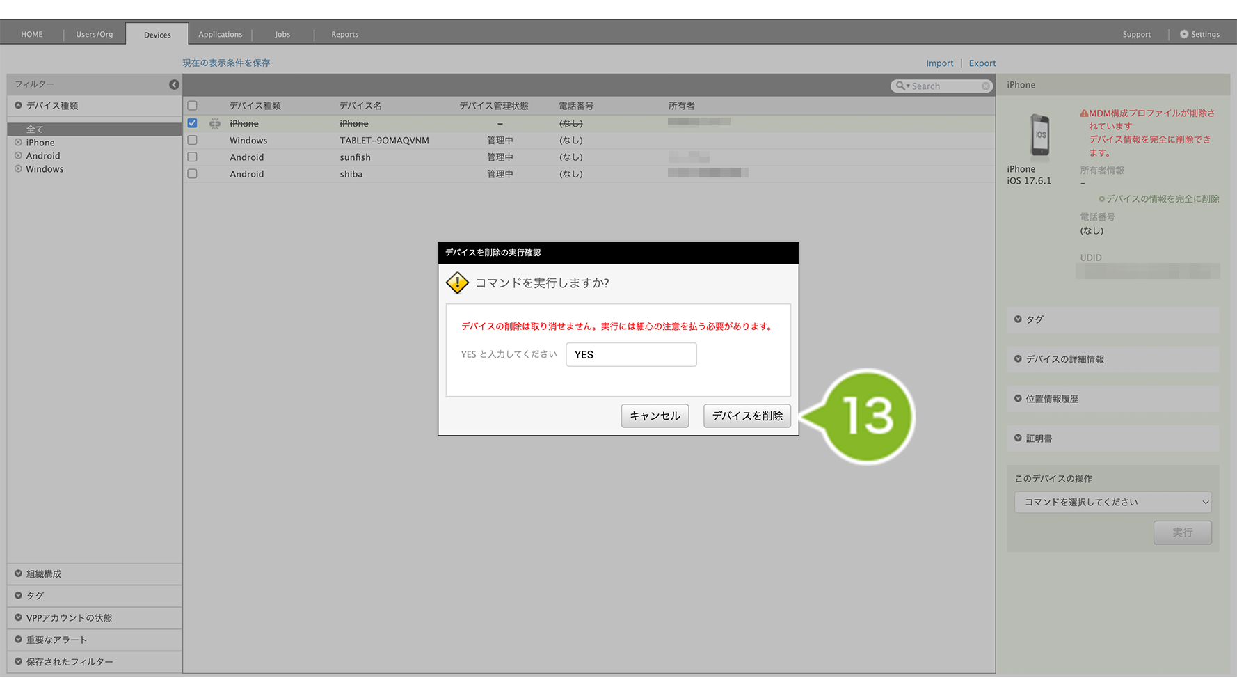Screen dimensions: 1237x696
Task: Sort by デバイス種類 column header
Action: tap(255, 106)
